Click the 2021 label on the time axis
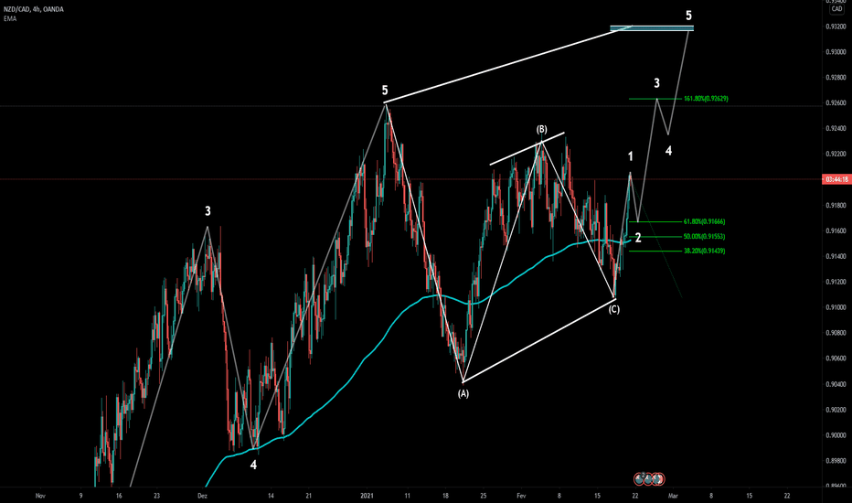The width and height of the screenshot is (852, 503). [x=367, y=496]
